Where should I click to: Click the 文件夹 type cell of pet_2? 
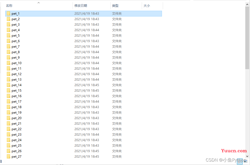click(117, 19)
